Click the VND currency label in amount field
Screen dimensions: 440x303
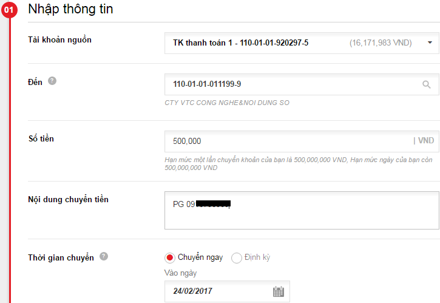tap(426, 140)
